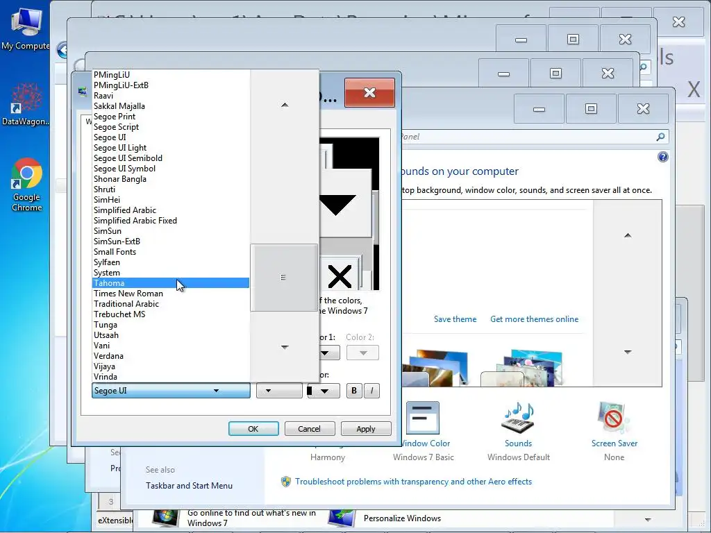The width and height of the screenshot is (711, 533).
Task: Select SimSun-ExtB font
Action: pos(171,241)
